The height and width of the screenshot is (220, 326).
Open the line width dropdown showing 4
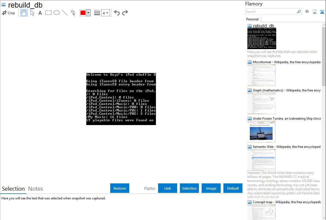105,13
